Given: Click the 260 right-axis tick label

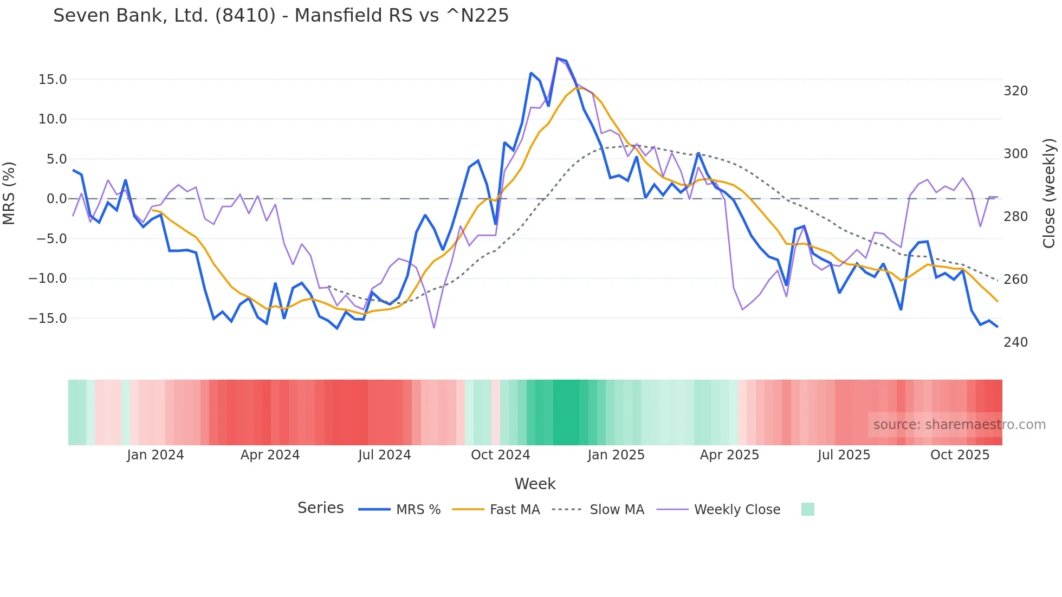Looking at the screenshot, I should [x=1015, y=280].
